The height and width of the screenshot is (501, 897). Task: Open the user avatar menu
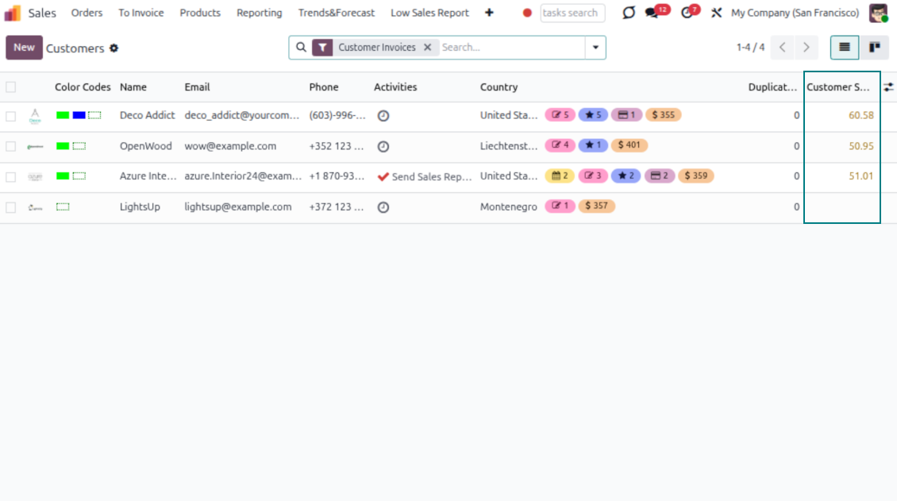pyautogui.click(x=878, y=13)
